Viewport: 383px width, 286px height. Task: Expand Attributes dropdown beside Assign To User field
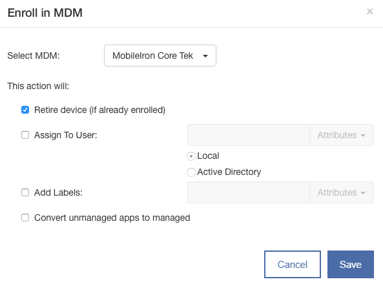click(x=342, y=135)
